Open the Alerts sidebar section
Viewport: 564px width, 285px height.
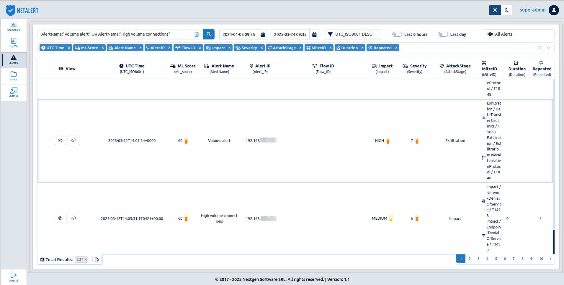click(14, 60)
